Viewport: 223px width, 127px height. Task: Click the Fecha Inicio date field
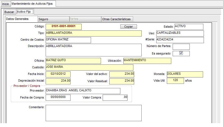click(58, 74)
